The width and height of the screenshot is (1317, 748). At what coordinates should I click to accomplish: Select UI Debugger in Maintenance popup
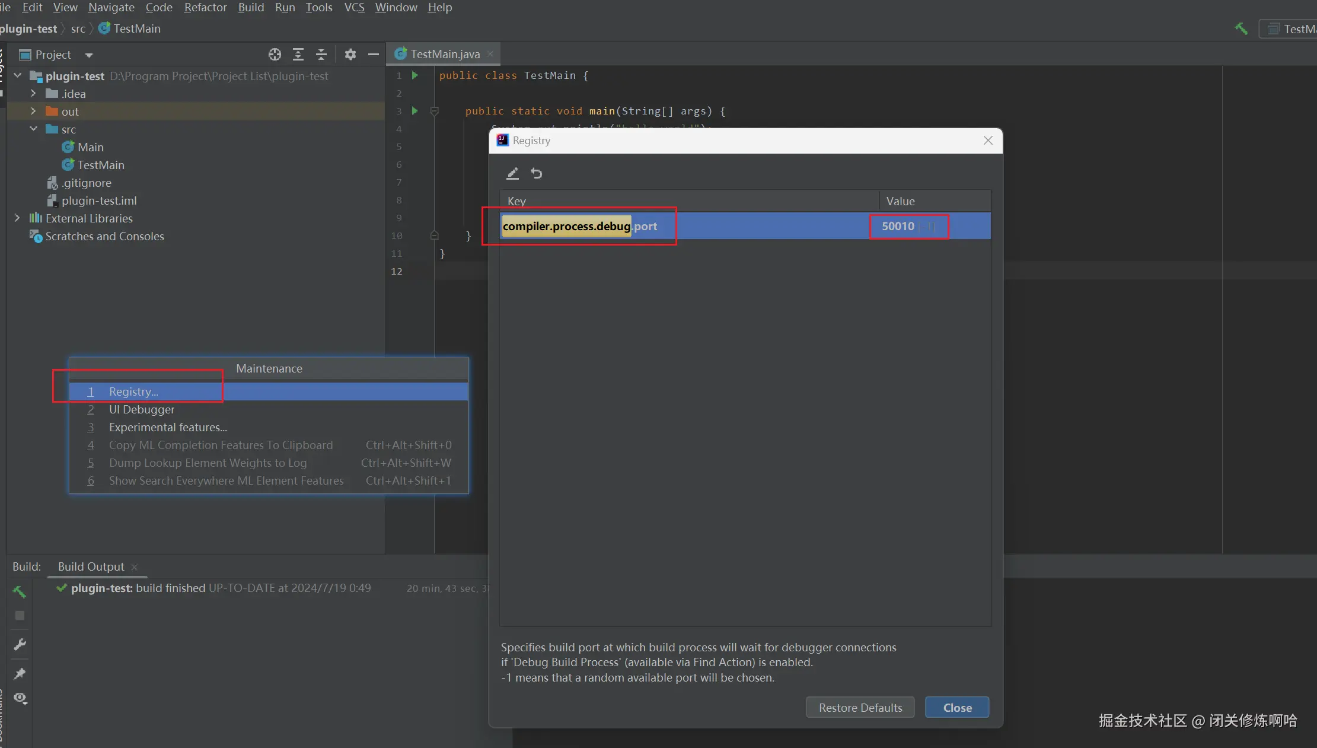click(x=141, y=409)
